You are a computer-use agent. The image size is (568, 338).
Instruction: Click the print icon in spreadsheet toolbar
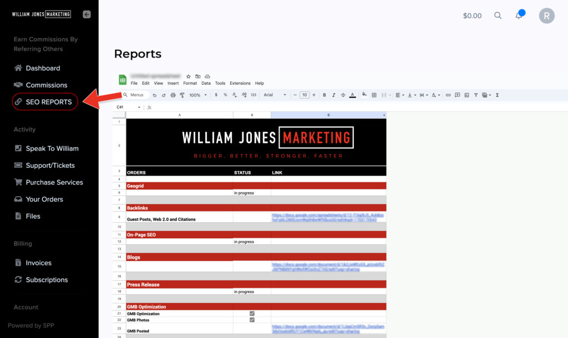pos(173,95)
